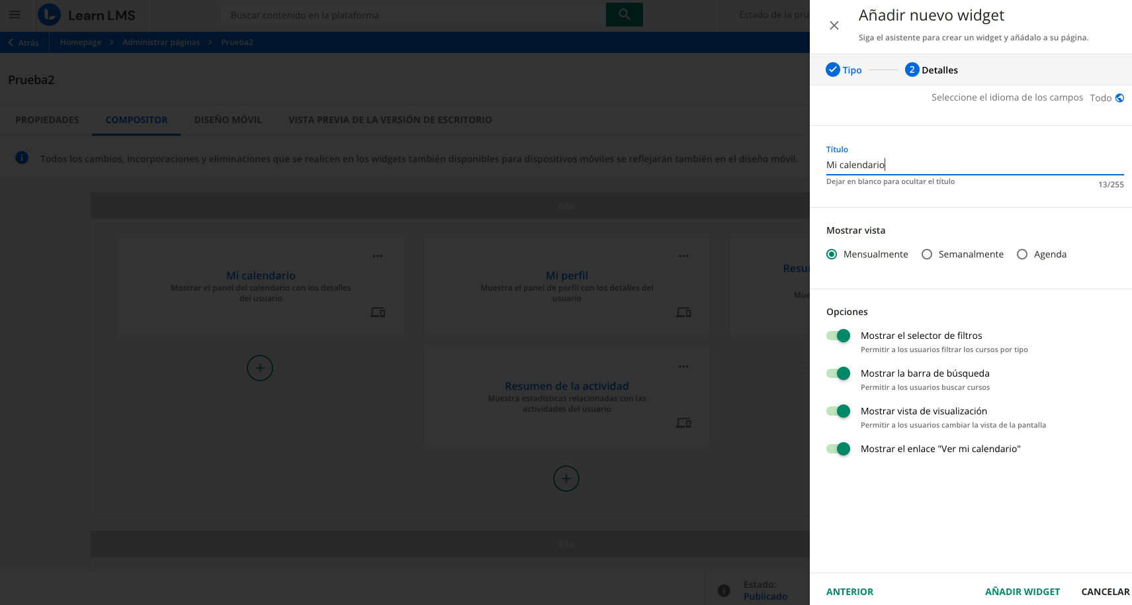The image size is (1132, 605).
Task: Open the Todo language dropdown
Action: pyautogui.click(x=1101, y=98)
